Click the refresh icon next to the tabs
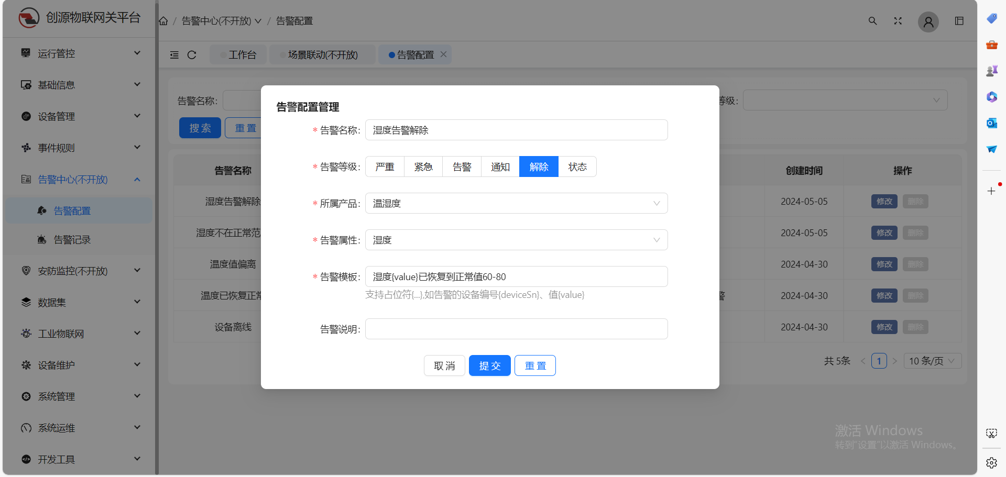 point(192,54)
